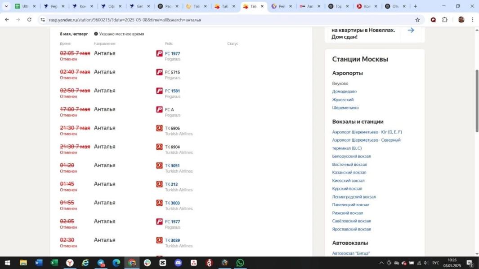
Task: Launch Microsoft Word from the taskbar
Action: pyautogui.click(x=39, y=263)
